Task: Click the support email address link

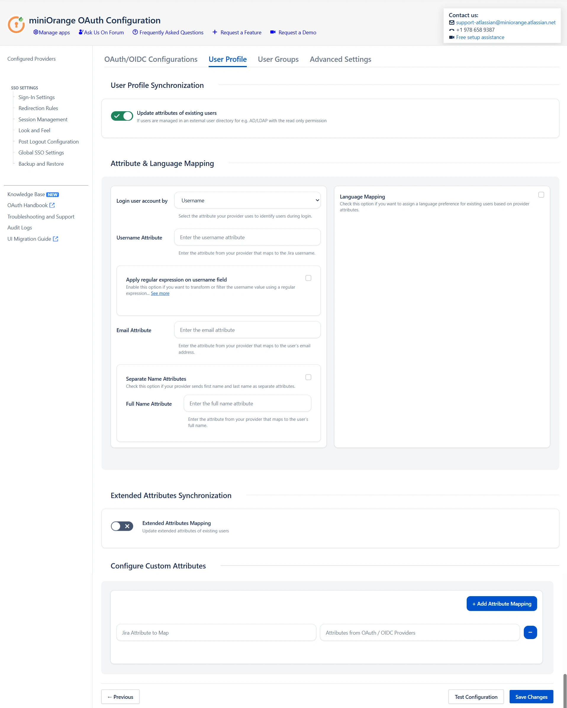Action: tap(505, 22)
